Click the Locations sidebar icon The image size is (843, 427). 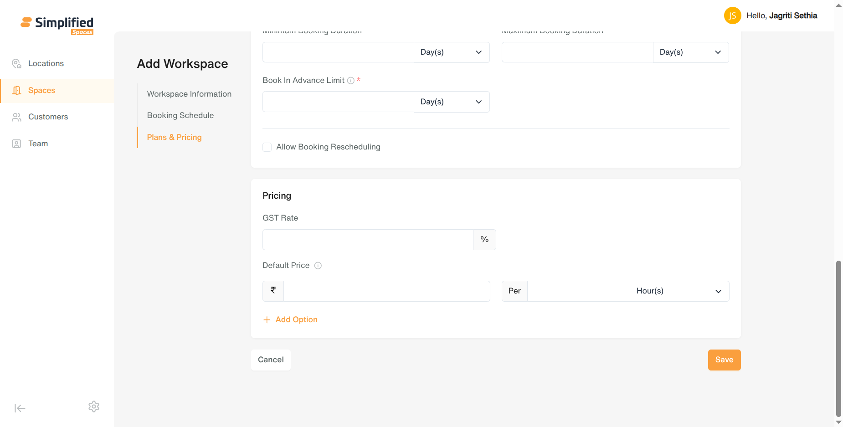(17, 63)
